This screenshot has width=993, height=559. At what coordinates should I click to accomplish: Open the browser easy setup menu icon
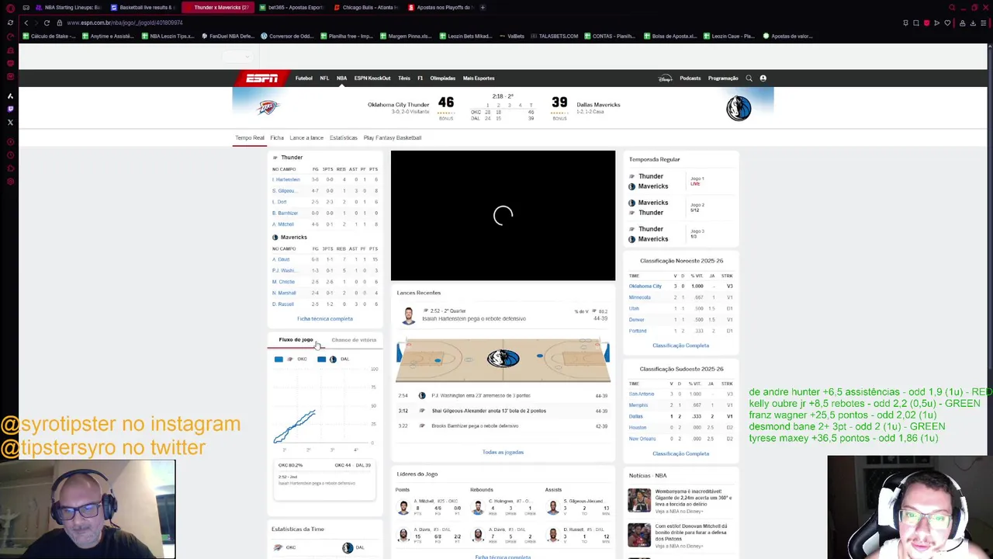[x=984, y=23]
